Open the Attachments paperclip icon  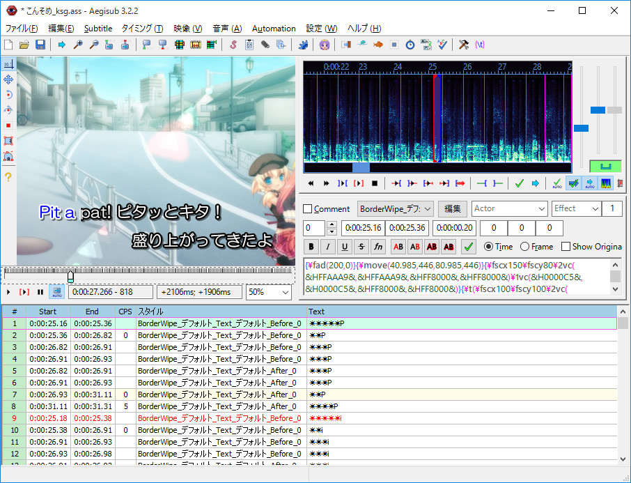(265, 45)
